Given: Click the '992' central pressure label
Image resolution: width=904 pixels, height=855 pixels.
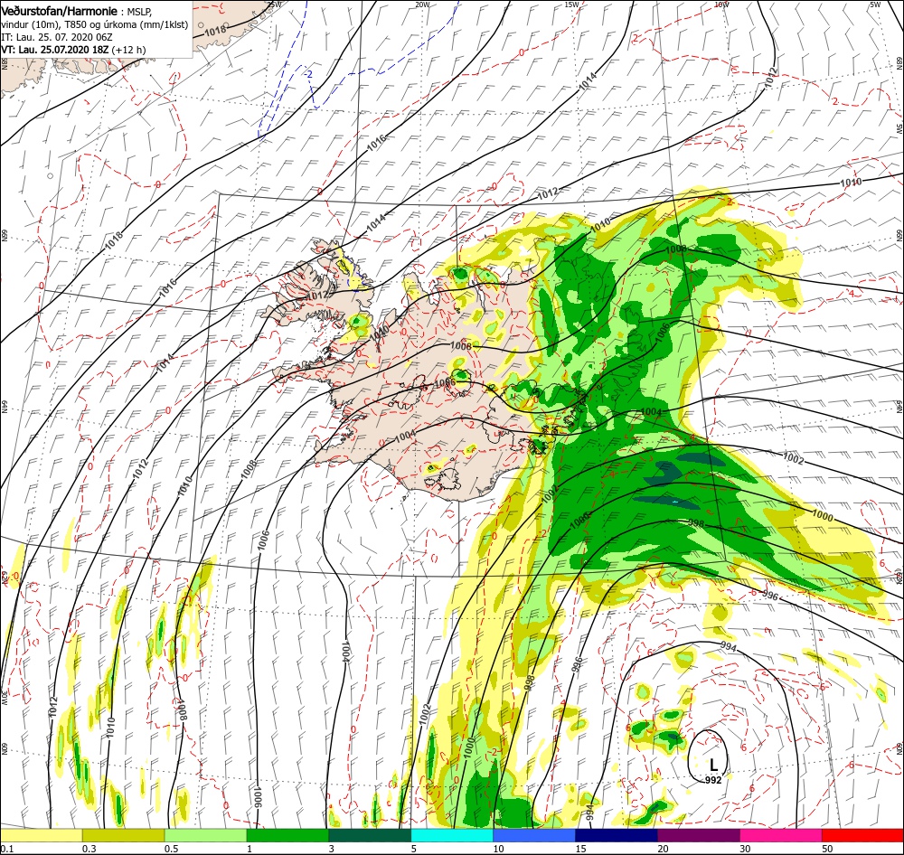Looking at the screenshot, I should 713,780.
